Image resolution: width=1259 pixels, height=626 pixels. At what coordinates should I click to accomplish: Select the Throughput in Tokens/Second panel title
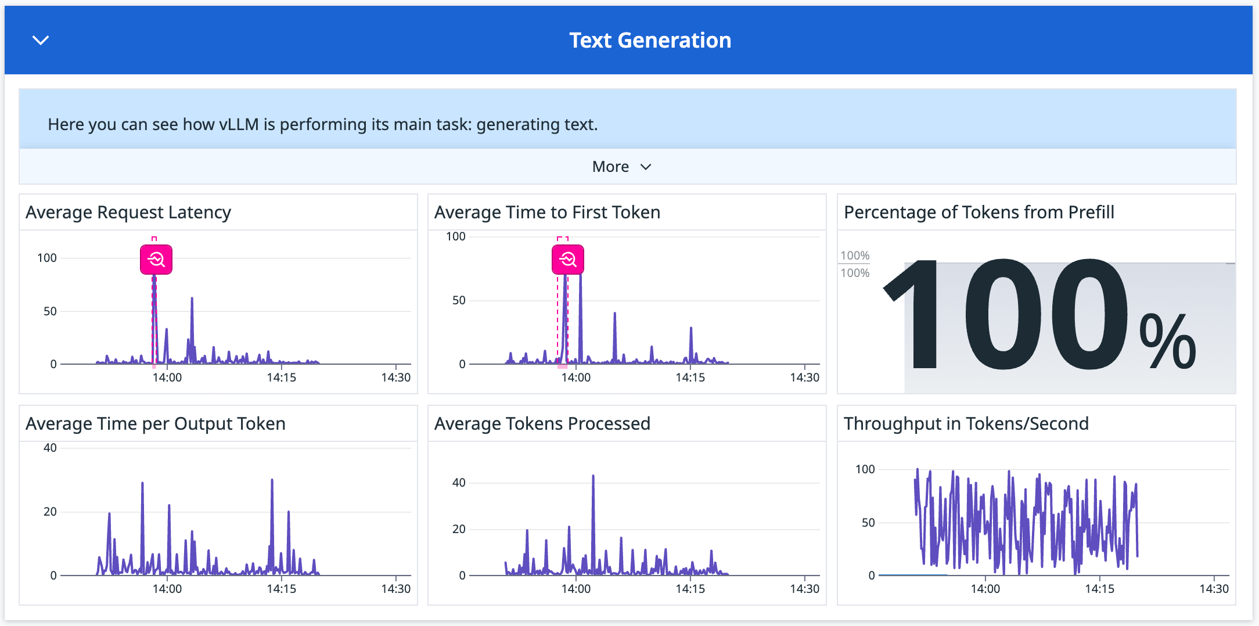click(966, 424)
